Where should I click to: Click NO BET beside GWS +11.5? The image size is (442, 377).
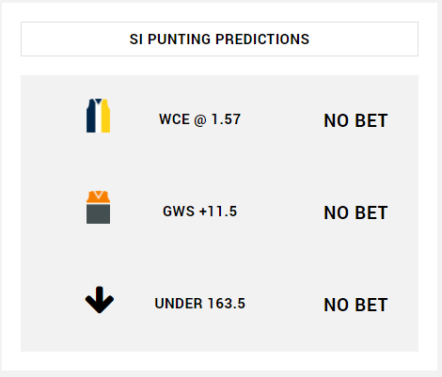click(x=355, y=212)
